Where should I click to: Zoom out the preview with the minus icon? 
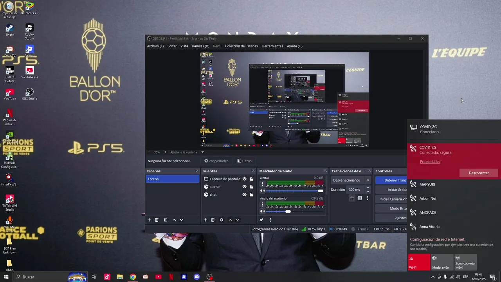coord(149,152)
